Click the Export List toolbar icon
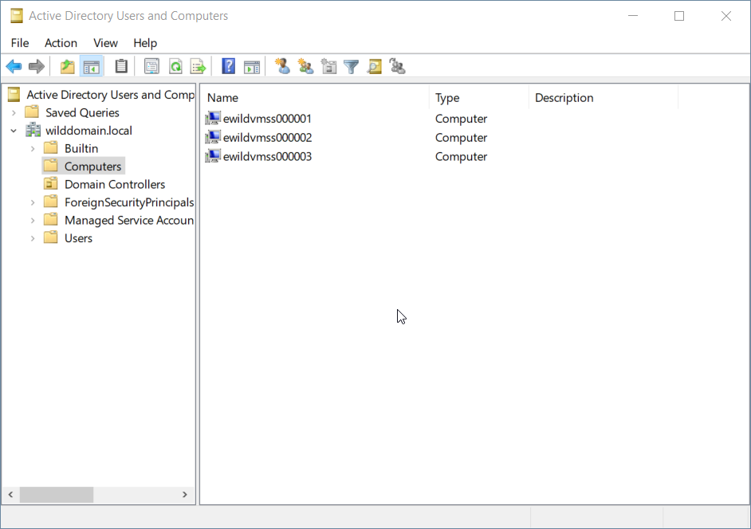 click(198, 66)
